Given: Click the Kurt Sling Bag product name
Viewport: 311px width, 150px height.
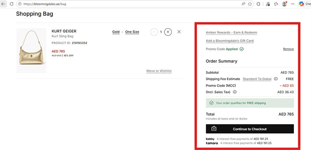Looking at the screenshot, I should [x=63, y=36].
